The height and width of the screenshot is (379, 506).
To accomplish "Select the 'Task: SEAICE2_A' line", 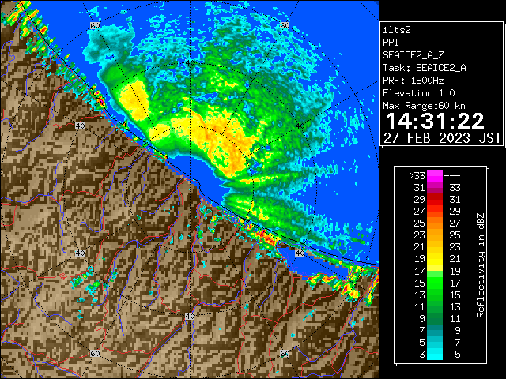I will coord(425,68).
